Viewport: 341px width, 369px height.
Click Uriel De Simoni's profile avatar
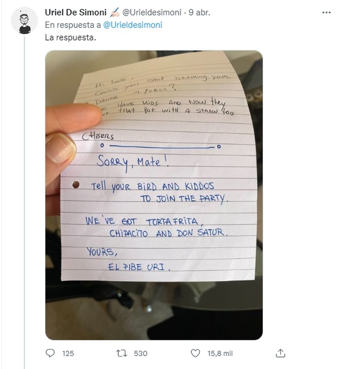point(24,21)
